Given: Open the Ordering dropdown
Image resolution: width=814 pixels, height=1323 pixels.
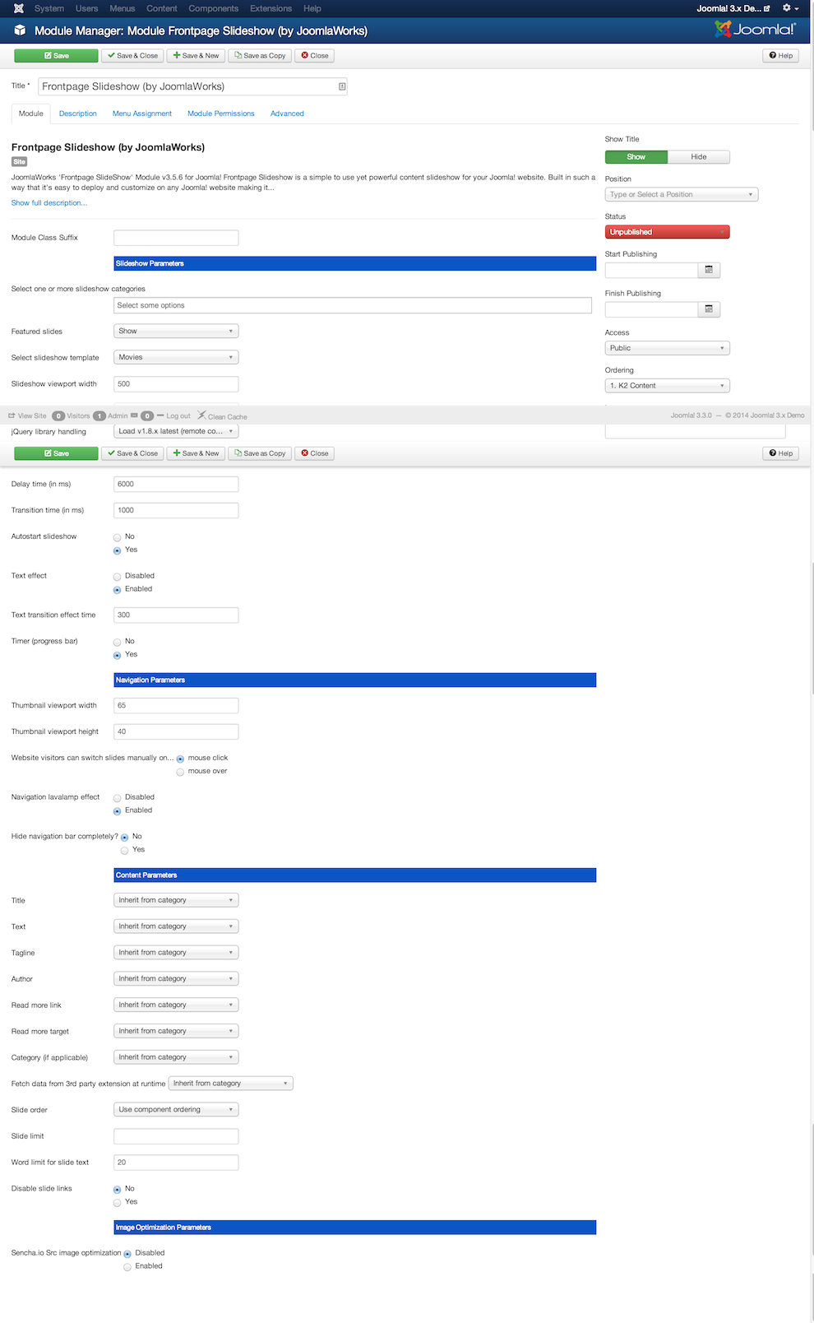Looking at the screenshot, I should (x=668, y=386).
